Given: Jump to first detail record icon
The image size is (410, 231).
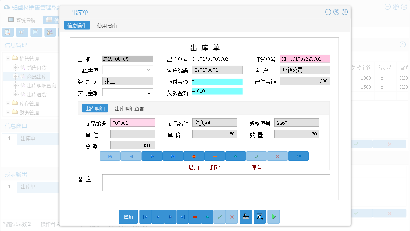Looking at the screenshot, I should coord(110,156).
